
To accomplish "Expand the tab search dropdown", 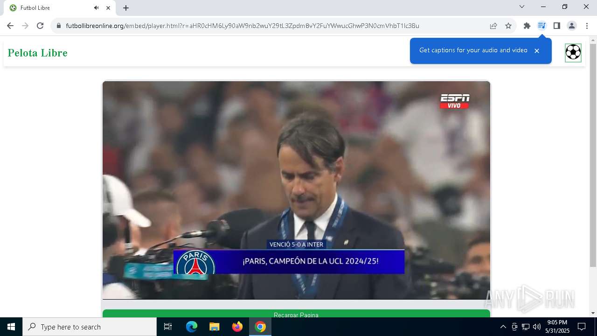I will coord(522,7).
